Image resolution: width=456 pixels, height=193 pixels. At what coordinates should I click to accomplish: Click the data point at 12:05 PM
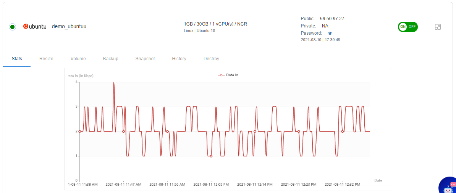click(x=211, y=156)
